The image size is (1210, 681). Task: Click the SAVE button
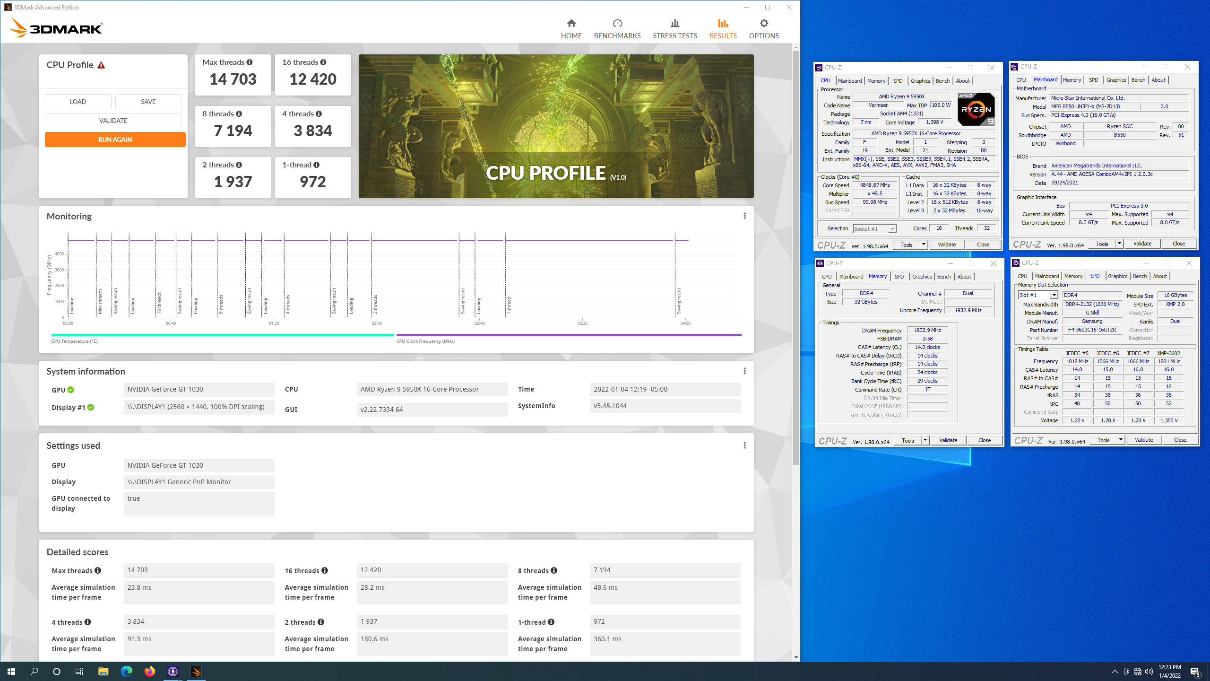148,102
